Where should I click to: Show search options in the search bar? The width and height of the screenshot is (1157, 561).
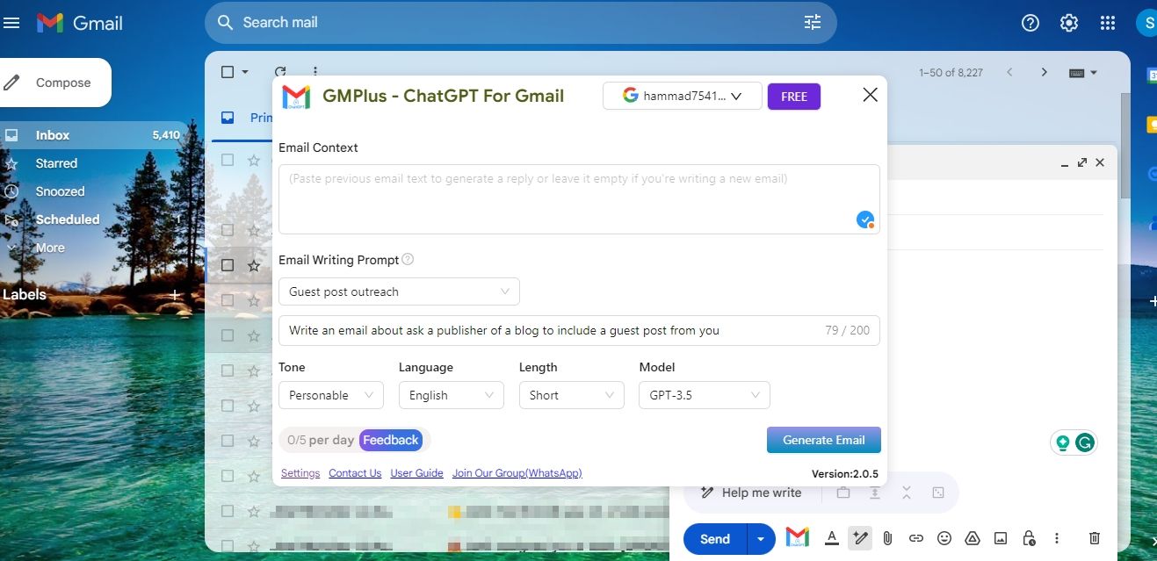(812, 23)
